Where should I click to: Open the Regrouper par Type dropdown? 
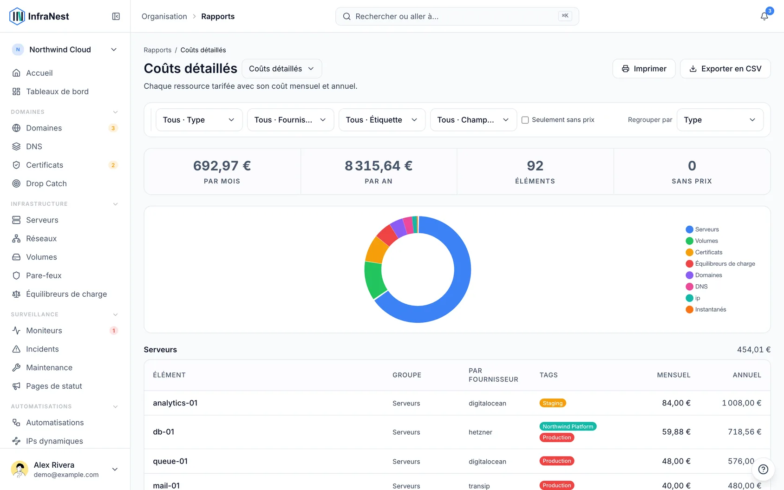(x=720, y=120)
